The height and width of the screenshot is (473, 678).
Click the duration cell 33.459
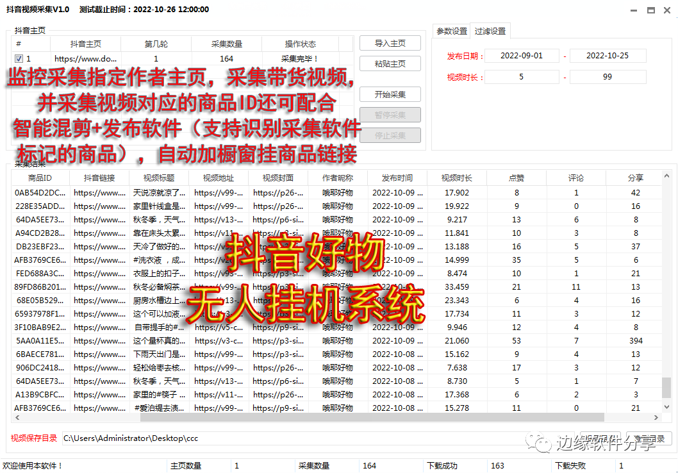(x=457, y=286)
